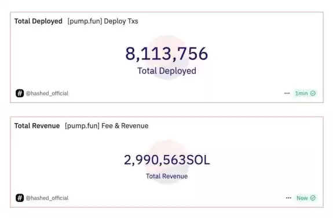333x218 pixels.
Task: Click the 1min refresh status badge
Action: click(305, 93)
